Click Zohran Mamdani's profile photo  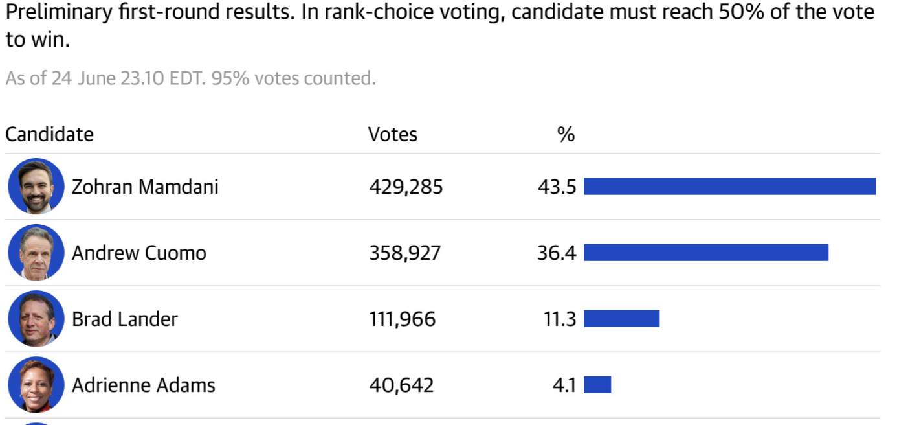coord(36,187)
